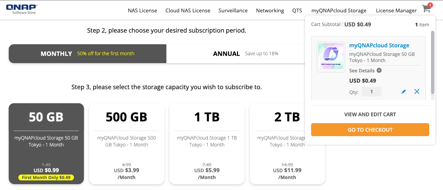The image size is (443, 190).
Task: Edit cart item with pencil icon
Action: [404, 92]
